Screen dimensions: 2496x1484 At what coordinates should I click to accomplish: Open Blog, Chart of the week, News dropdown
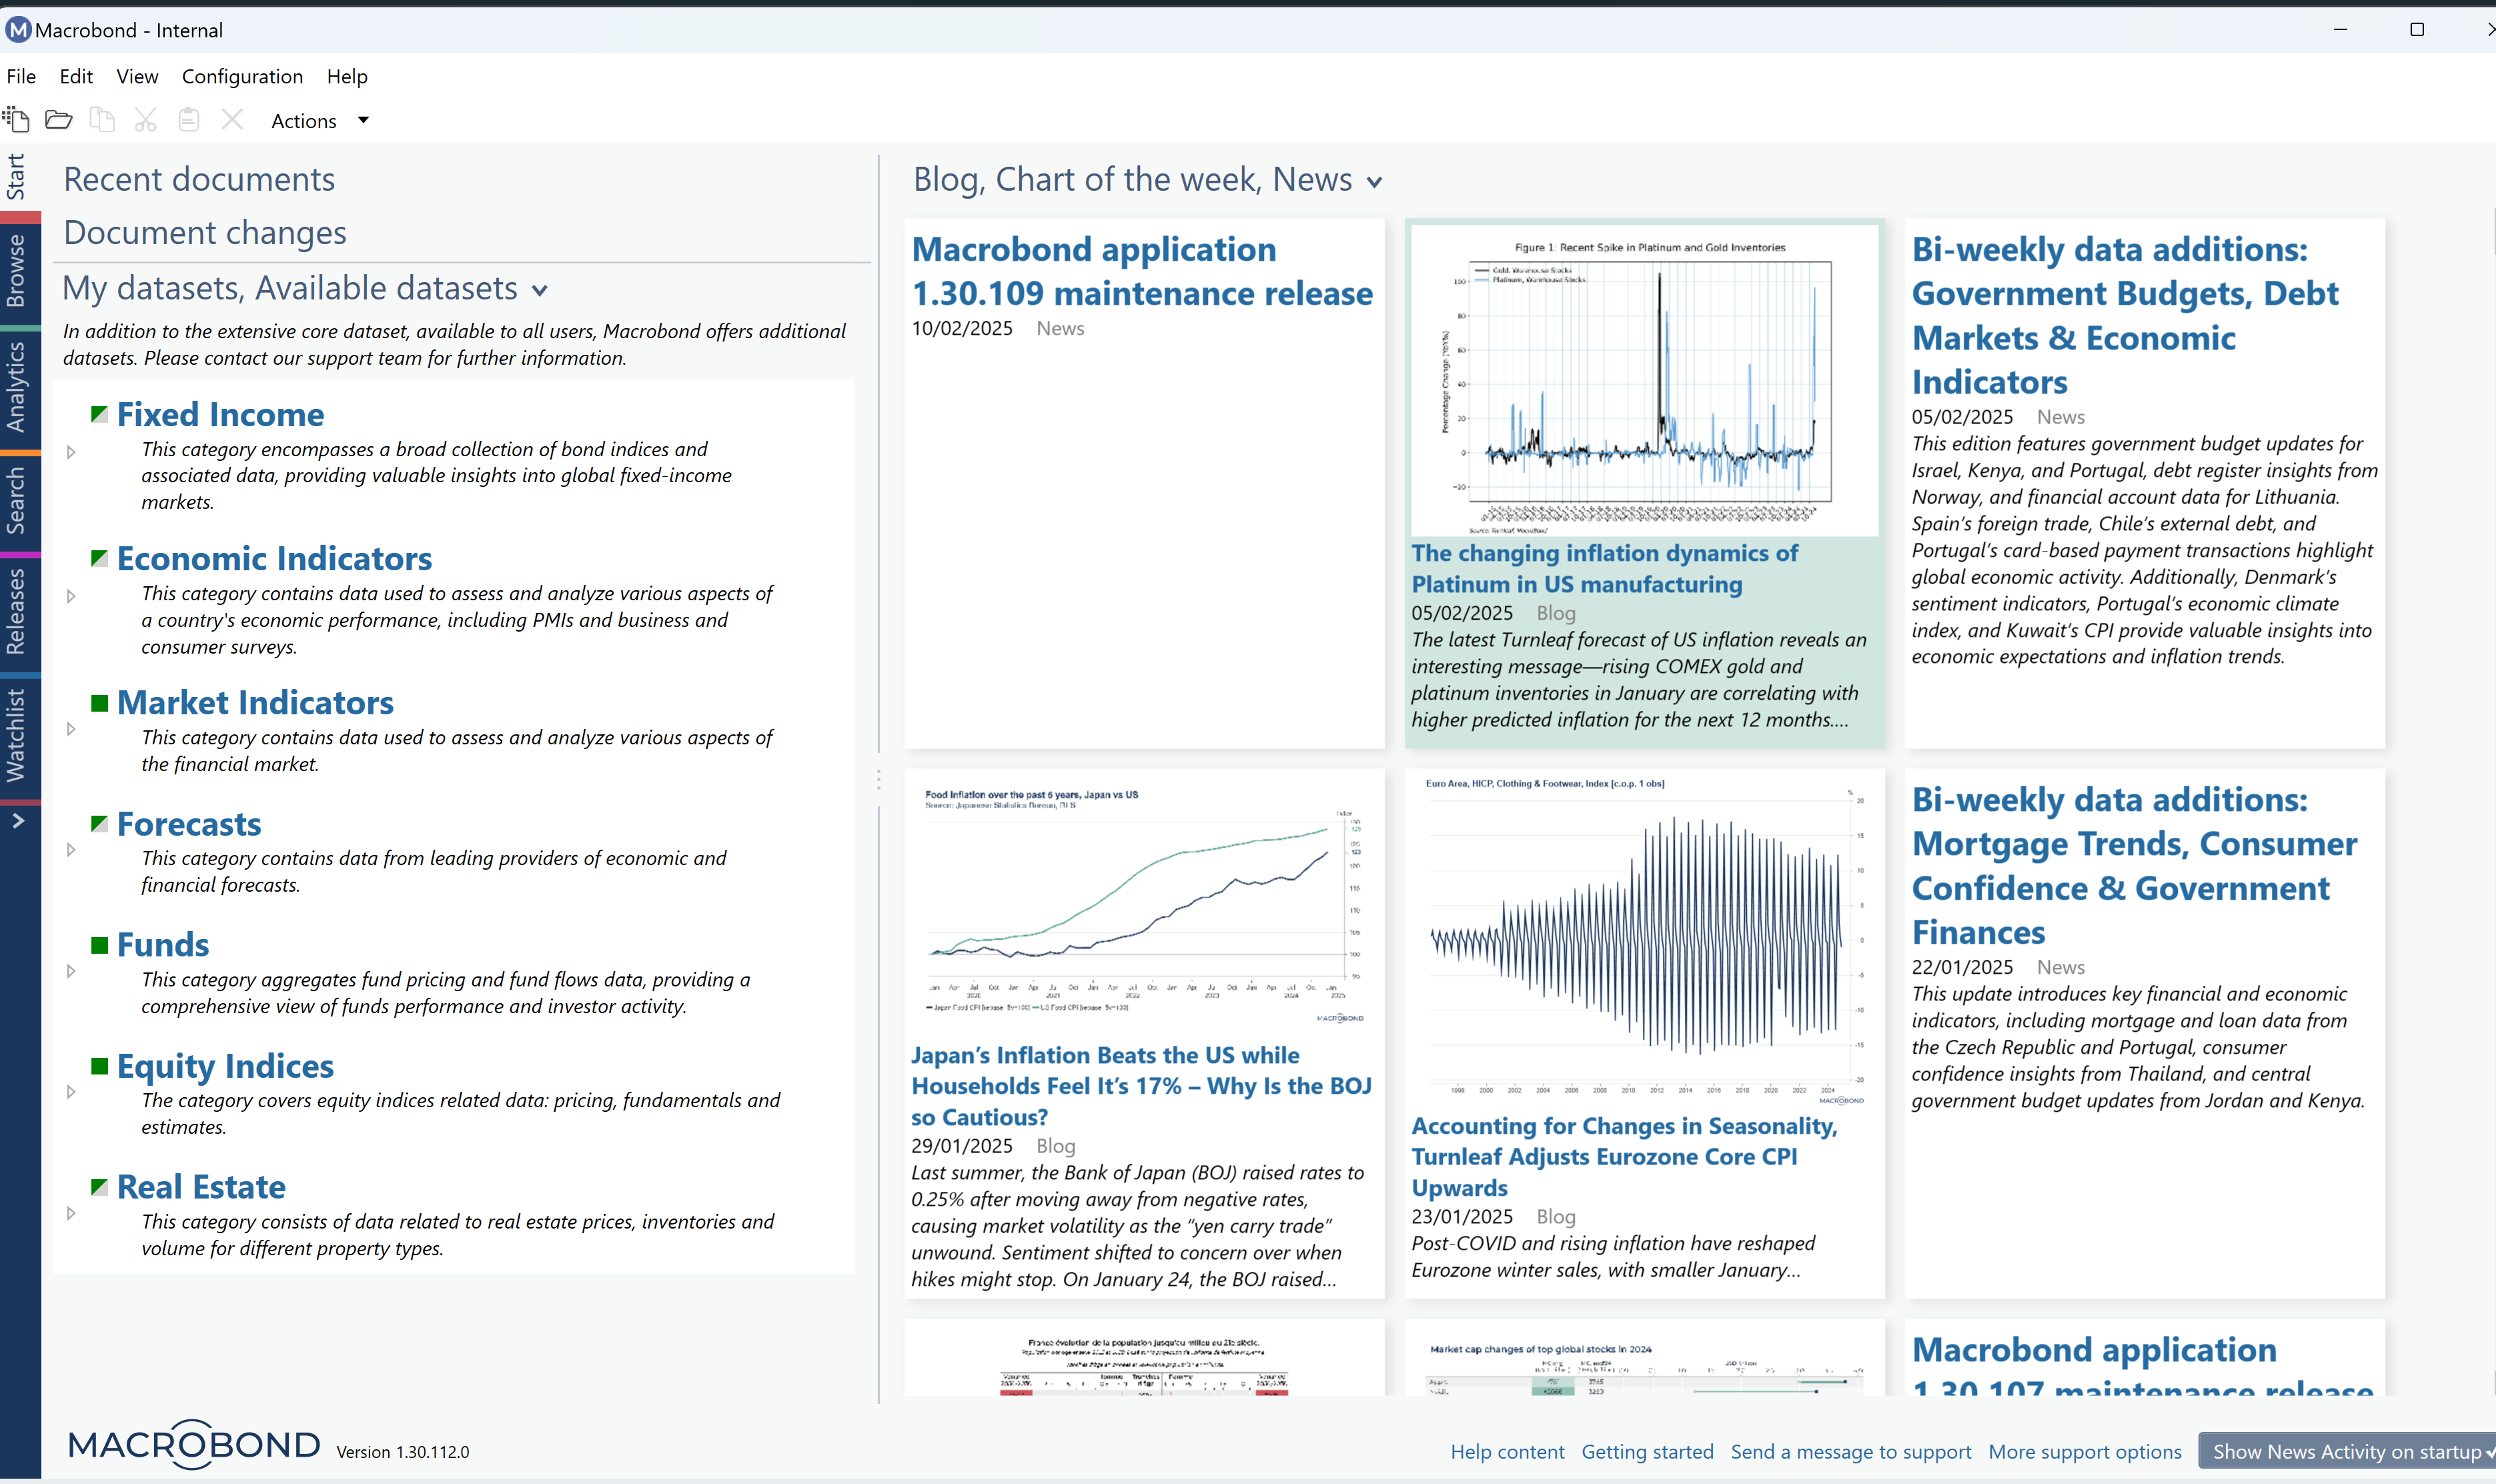pyautogui.click(x=1374, y=182)
